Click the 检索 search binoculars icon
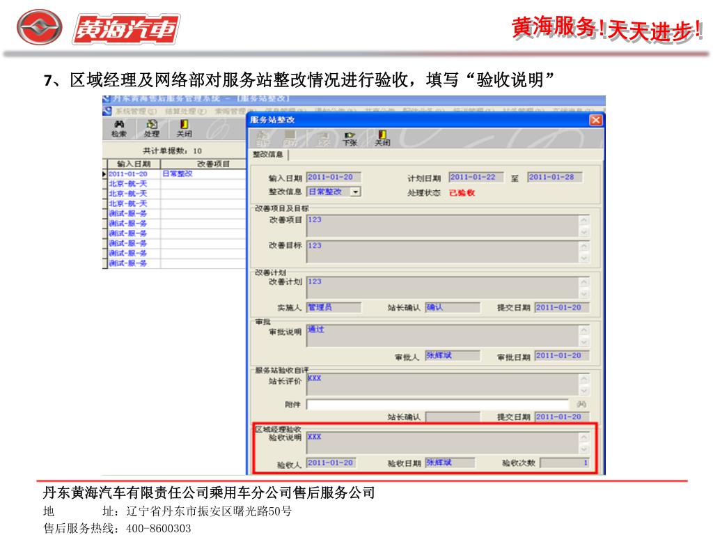713x535 pixels. 119,129
